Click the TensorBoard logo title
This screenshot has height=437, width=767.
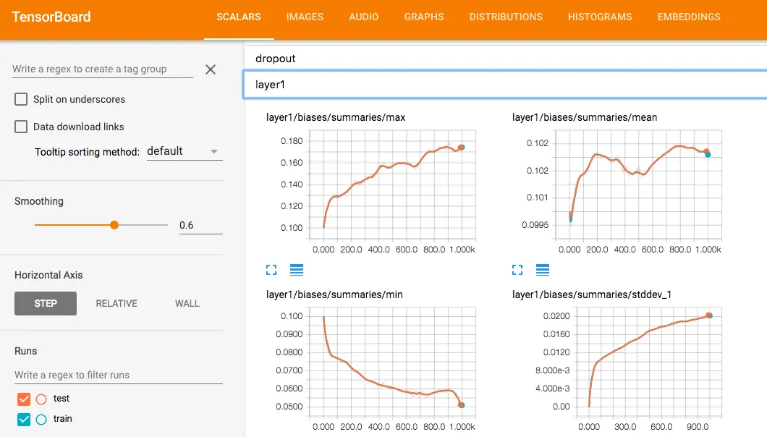(x=51, y=17)
